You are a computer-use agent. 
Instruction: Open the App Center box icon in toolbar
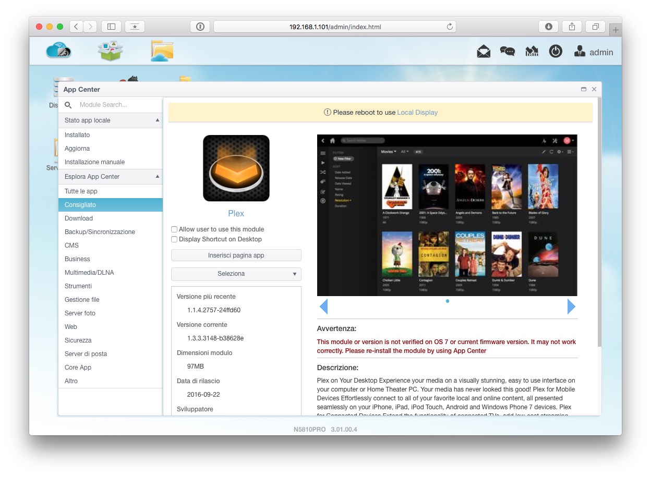tap(110, 51)
